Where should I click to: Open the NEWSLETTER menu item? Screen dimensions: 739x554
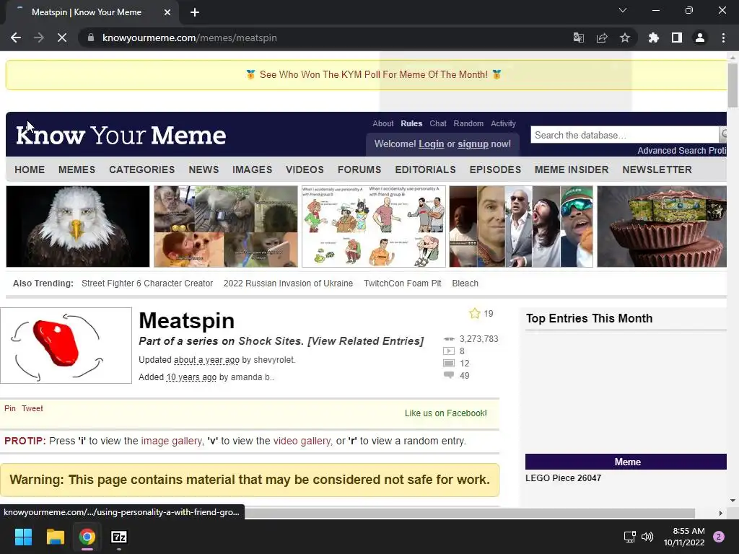coord(657,170)
